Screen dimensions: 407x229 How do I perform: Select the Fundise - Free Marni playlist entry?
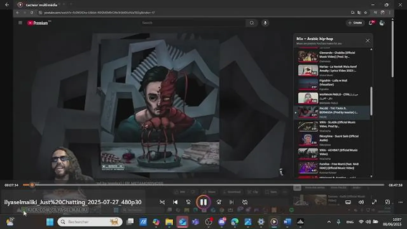(332, 168)
